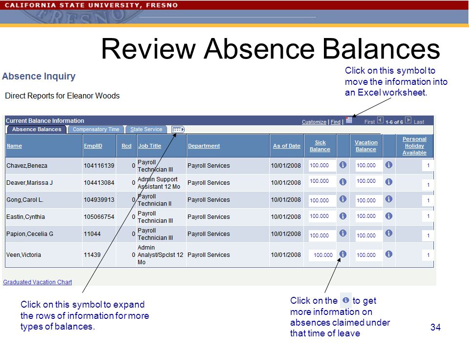Click job title Admin Support Assistant 12 Mo
The width and height of the screenshot is (469, 351).
pyautogui.click(x=159, y=183)
